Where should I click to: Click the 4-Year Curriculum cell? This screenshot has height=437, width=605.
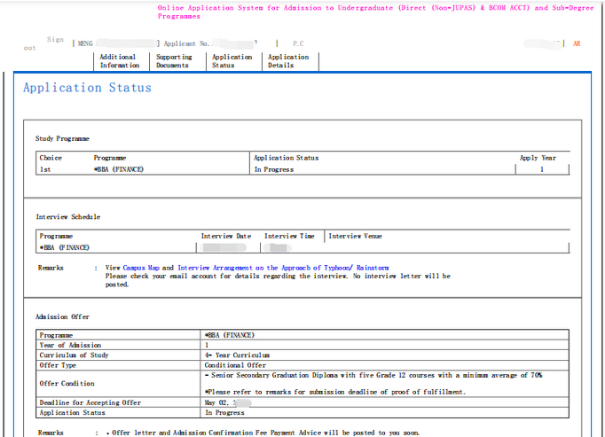tap(235, 355)
